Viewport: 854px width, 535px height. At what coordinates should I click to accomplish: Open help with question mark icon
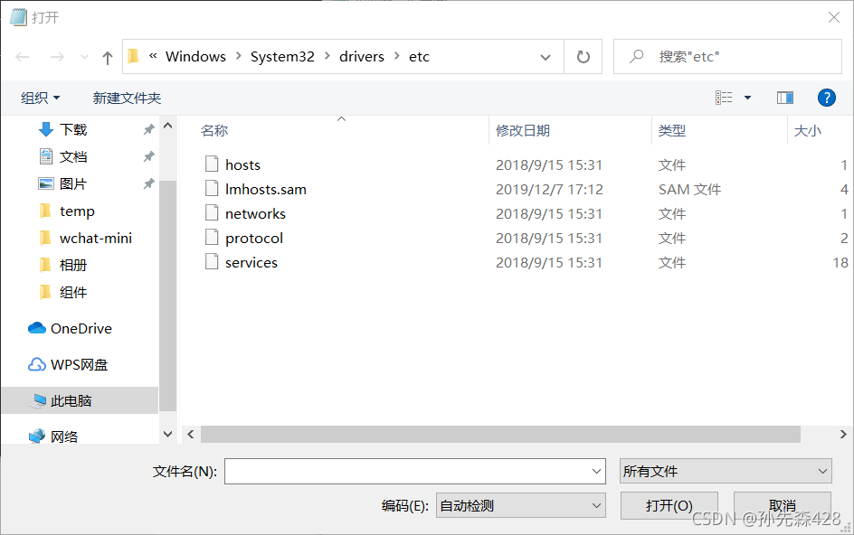coord(826,98)
